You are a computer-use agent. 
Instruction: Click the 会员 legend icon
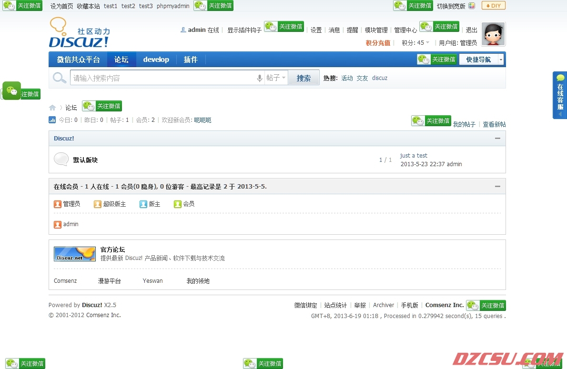[x=177, y=204]
